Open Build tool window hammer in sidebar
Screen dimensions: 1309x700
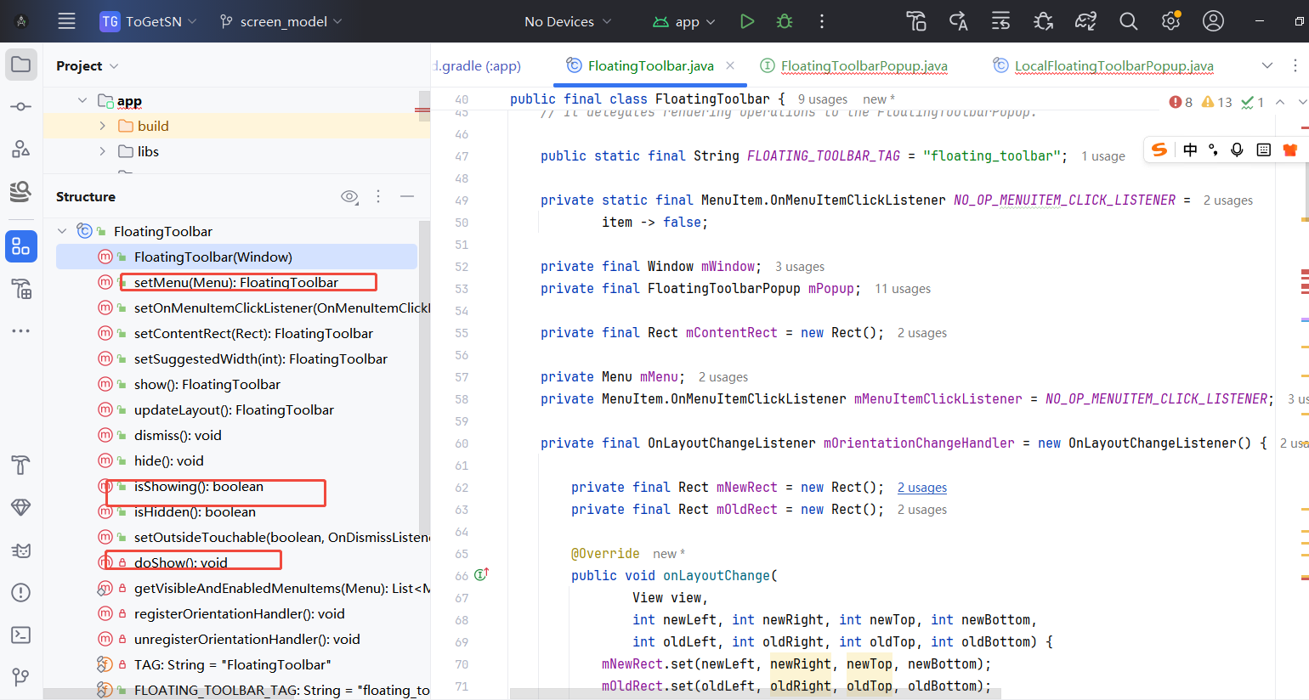tap(21, 465)
